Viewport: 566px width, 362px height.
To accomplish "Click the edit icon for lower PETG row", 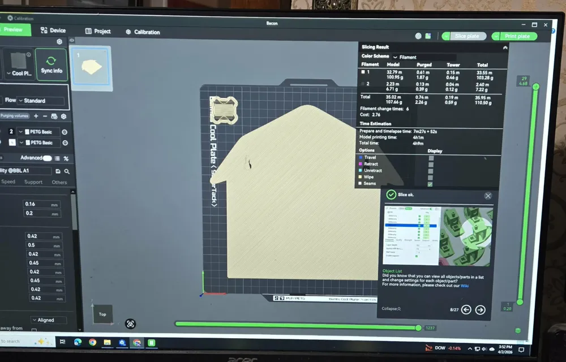I will [x=65, y=143].
